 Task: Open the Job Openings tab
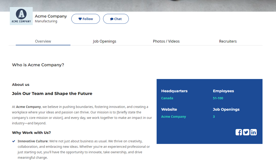tap(105, 41)
